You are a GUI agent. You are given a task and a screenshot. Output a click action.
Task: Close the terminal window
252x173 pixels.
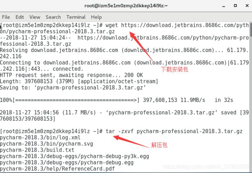coord(247,6)
